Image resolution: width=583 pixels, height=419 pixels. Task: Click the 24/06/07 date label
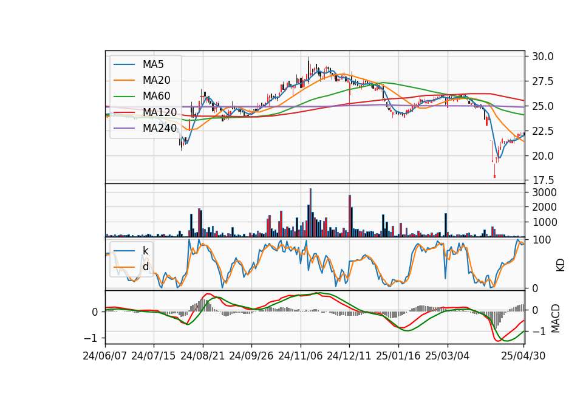(x=105, y=356)
